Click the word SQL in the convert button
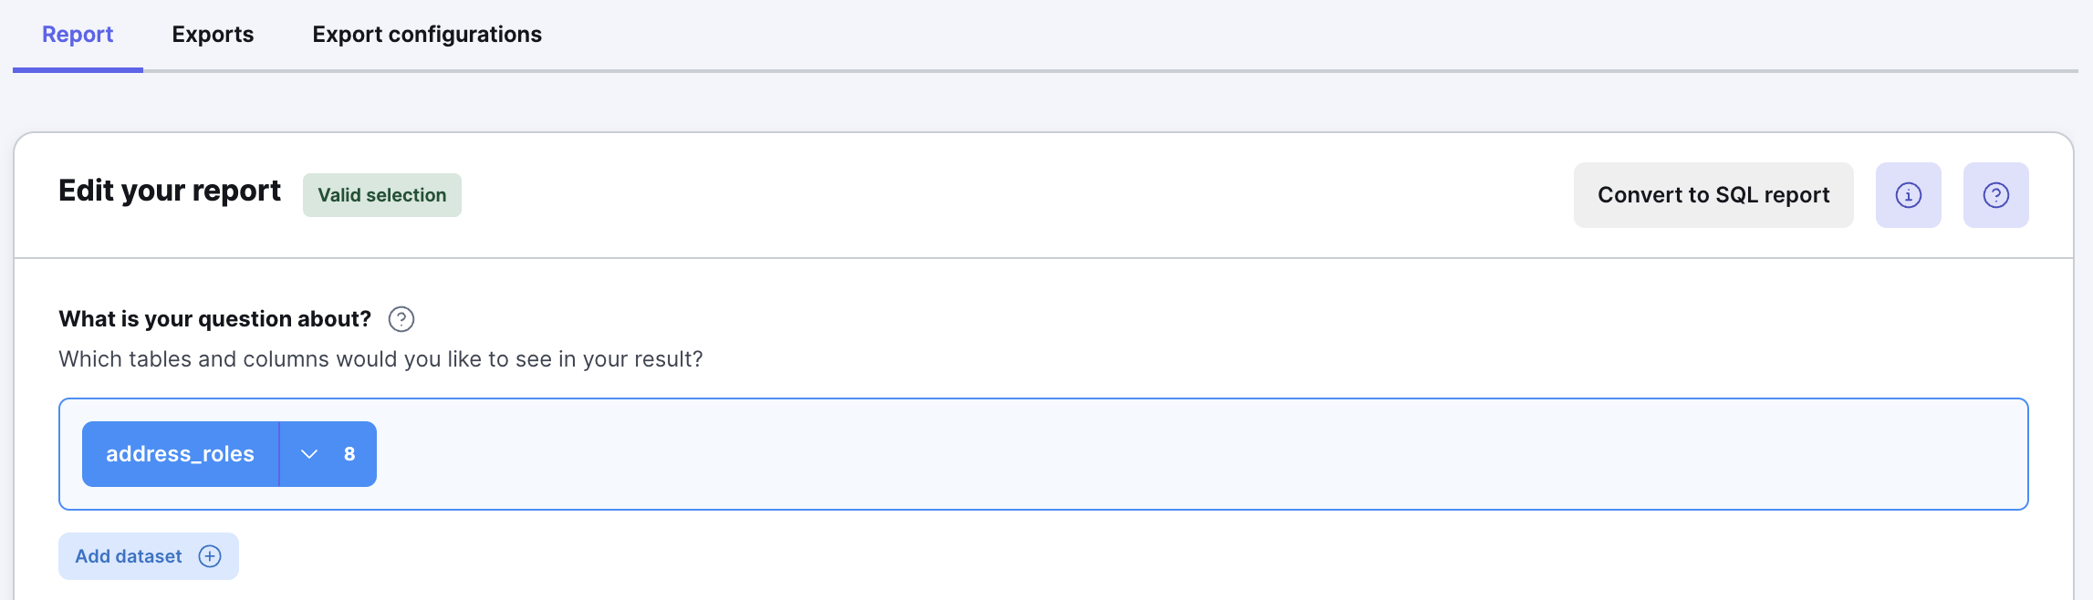2093x600 pixels. pyautogui.click(x=1736, y=195)
